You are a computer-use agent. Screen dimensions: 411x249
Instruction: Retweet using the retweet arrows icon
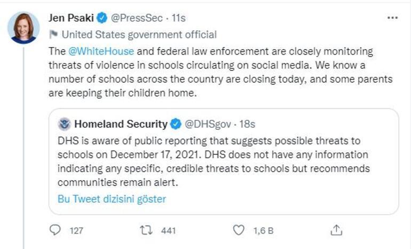coord(145,230)
